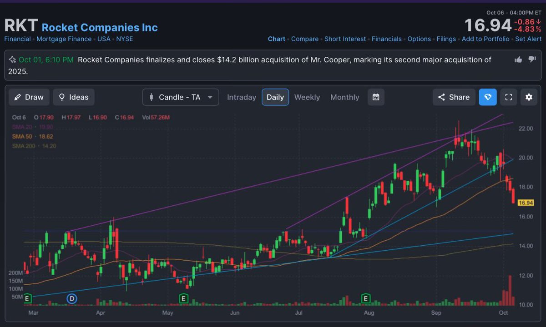Open the USA country link

click(x=104, y=39)
